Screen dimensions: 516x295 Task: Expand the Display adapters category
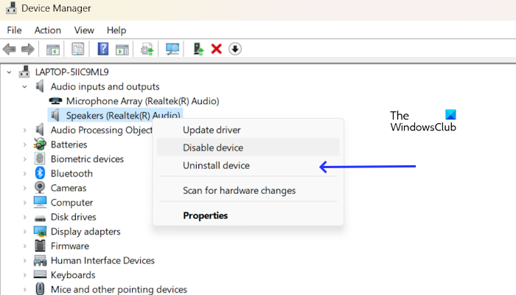[25, 232]
